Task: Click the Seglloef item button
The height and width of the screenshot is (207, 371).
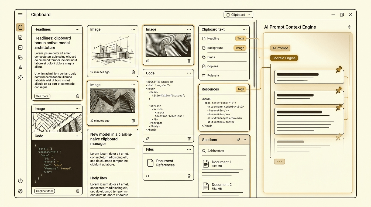Action: click(45, 191)
